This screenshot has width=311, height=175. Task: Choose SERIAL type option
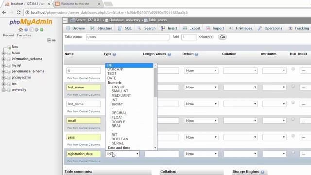tap(118, 143)
